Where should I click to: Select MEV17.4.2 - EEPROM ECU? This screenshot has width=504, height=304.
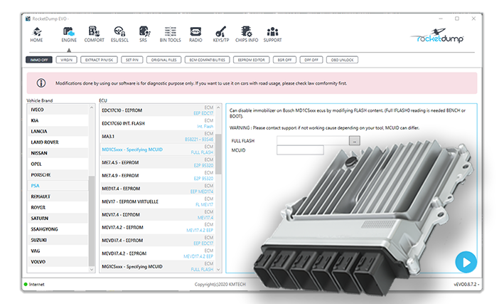[158, 227]
